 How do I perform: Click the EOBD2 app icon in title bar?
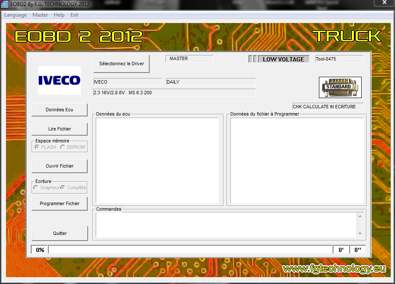5,4
